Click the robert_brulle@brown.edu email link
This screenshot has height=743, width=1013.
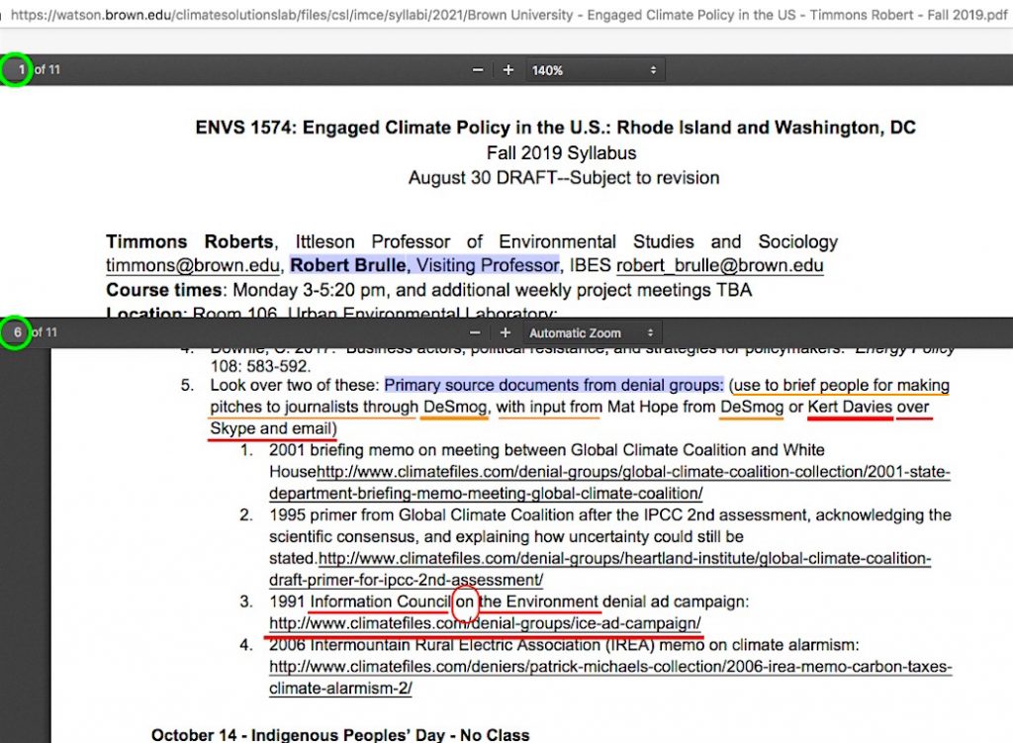tap(719, 266)
